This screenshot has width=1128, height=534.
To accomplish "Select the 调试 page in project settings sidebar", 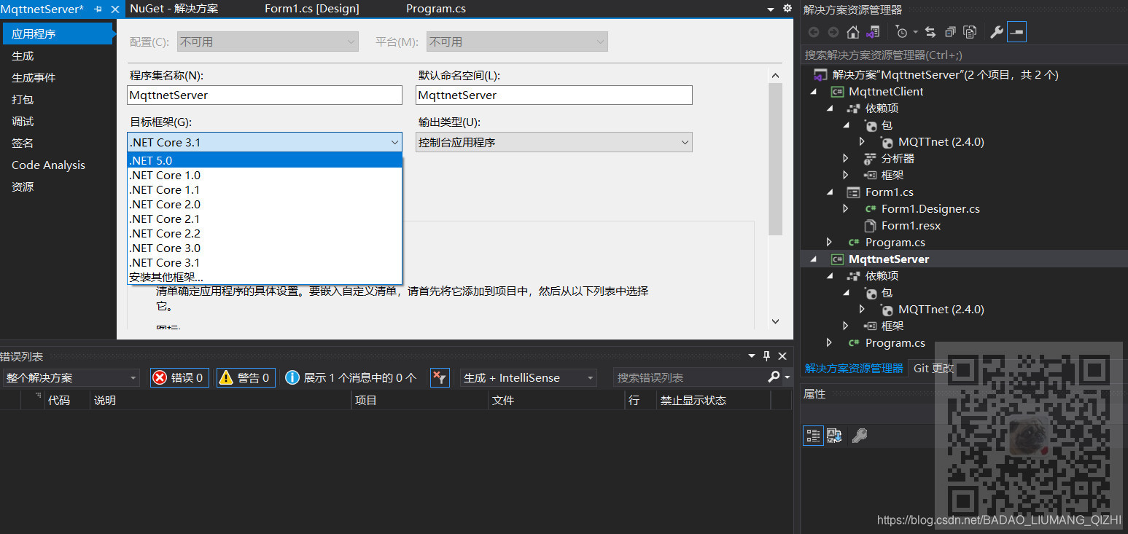I will [x=23, y=121].
